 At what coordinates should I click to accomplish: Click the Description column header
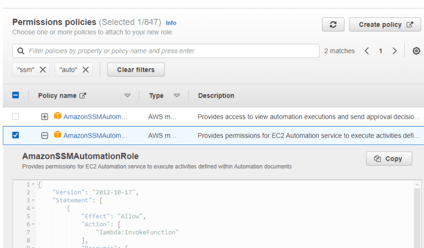tap(216, 96)
